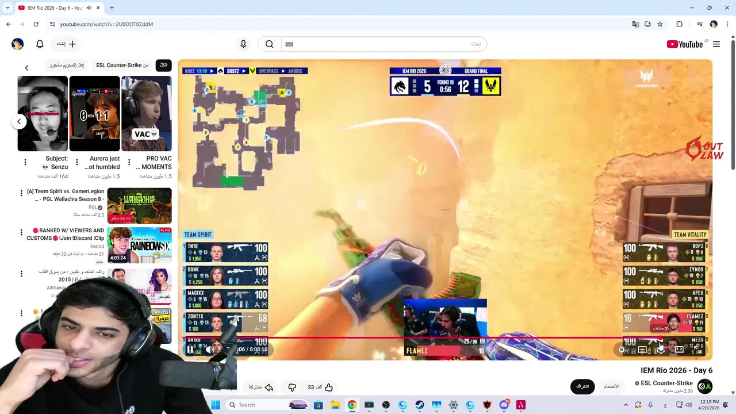Open Discord from the taskbar

(504, 405)
